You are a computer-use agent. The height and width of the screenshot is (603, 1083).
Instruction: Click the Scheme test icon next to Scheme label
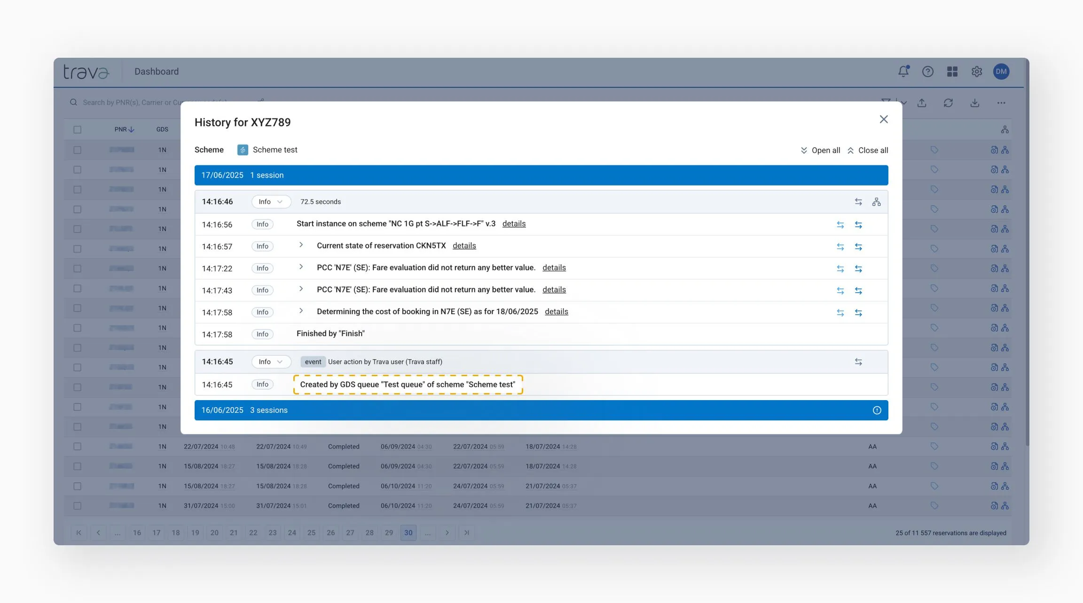coord(243,150)
